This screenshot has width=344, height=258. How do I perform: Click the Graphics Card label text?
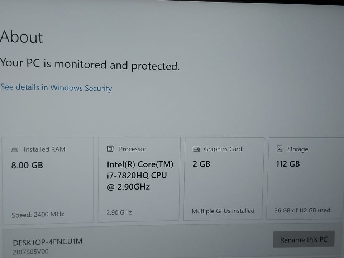click(223, 149)
